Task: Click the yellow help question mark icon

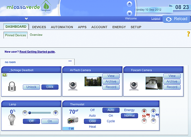Action: click(188, 34)
